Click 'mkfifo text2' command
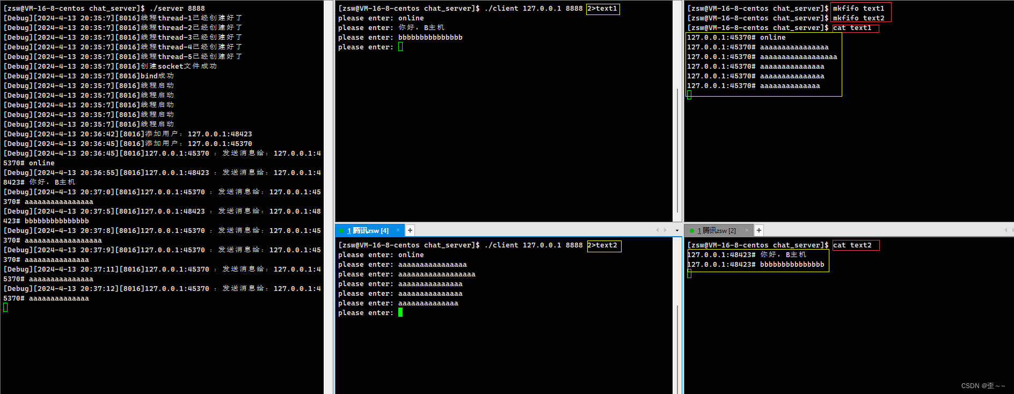 (858, 18)
